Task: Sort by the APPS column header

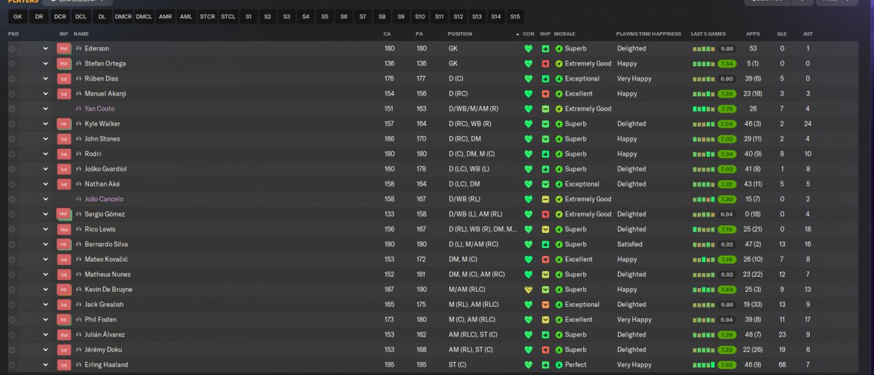Action: coord(753,33)
